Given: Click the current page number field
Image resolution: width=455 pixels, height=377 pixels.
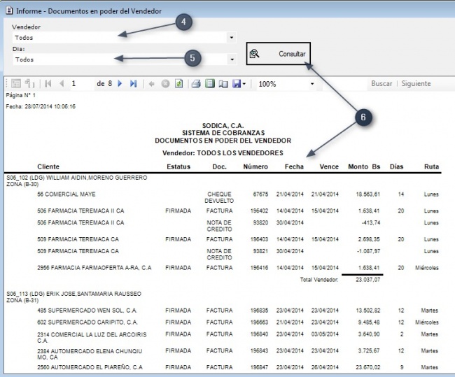Looking at the screenshot, I should coord(82,84).
